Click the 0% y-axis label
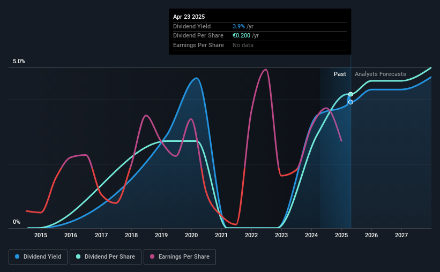Image resolution: width=440 pixels, height=272 pixels. point(17,222)
